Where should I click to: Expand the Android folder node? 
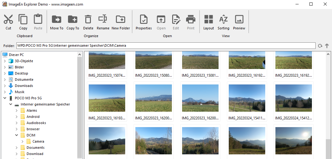click(x=17, y=117)
